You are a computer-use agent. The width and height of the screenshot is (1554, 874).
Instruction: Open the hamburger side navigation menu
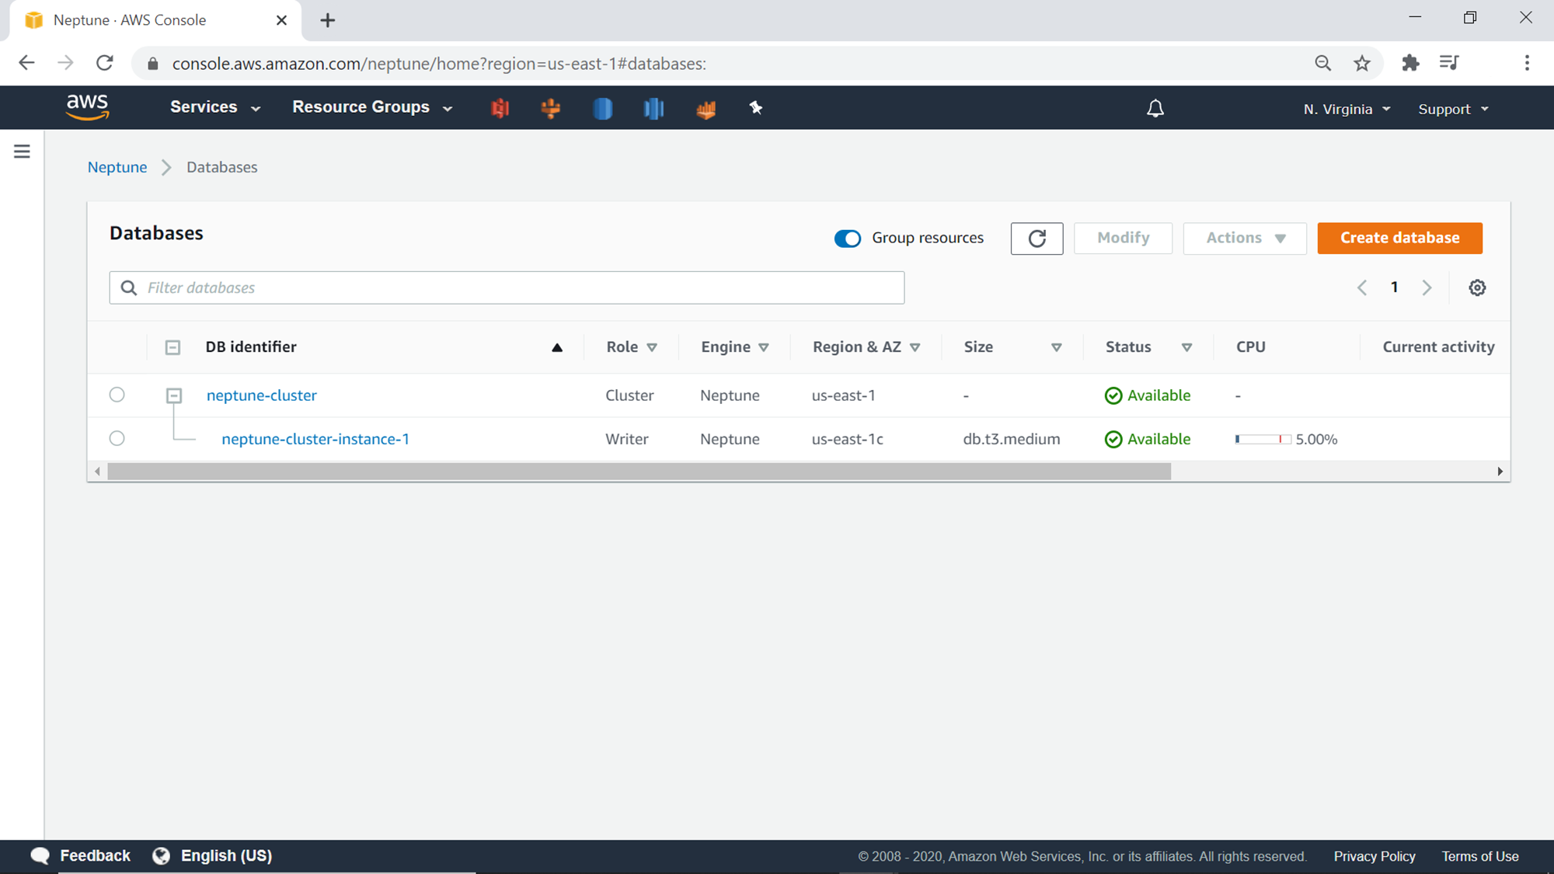click(x=22, y=151)
